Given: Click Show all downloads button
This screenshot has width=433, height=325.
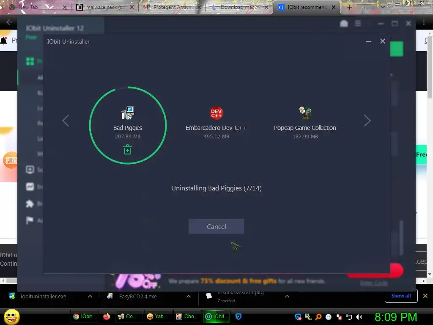Looking at the screenshot, I should 401,296.
